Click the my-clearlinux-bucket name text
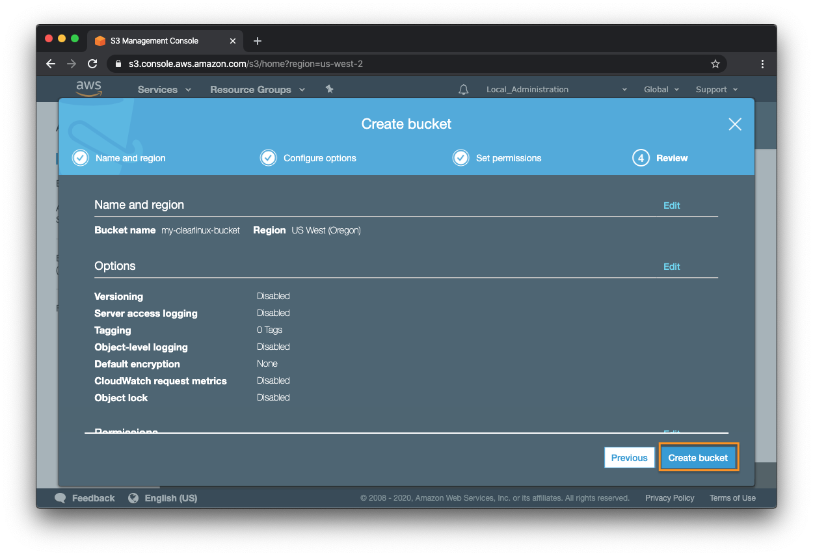The image size is (813, 556). (200, 230)
